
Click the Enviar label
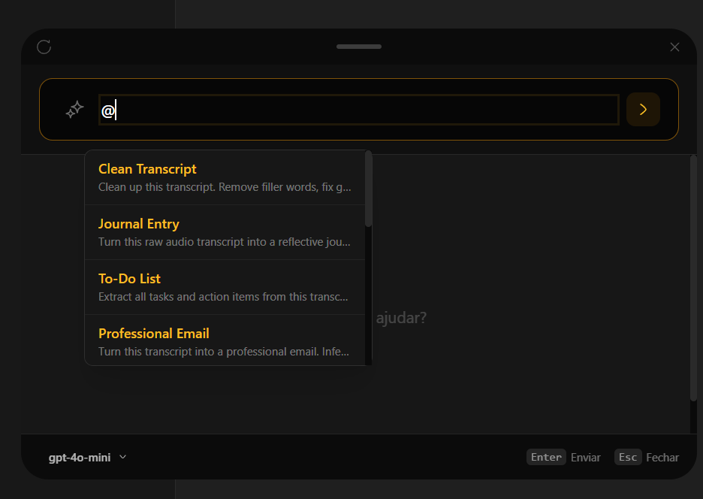tap(586, 458)
